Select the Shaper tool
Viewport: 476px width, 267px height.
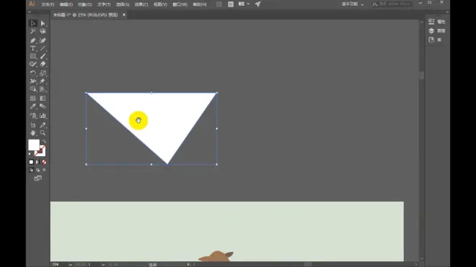[32, 64]
